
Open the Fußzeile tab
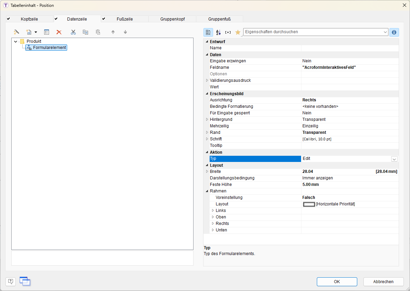point(125,19)
